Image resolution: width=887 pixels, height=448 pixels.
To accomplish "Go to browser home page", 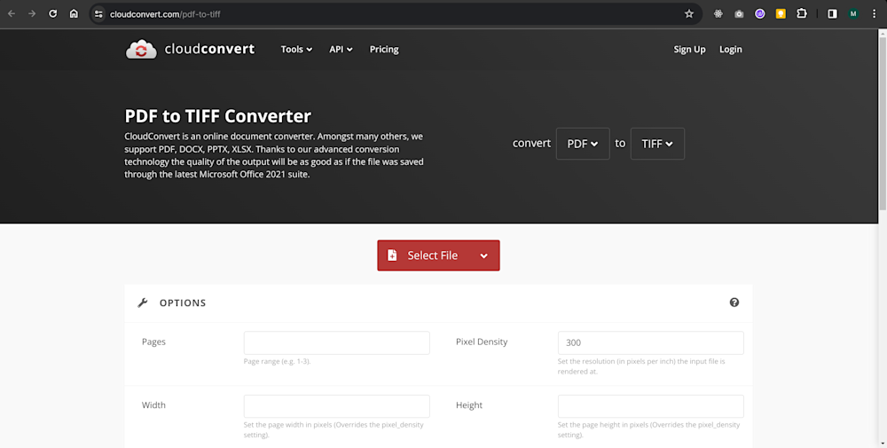I will (74, 13).
